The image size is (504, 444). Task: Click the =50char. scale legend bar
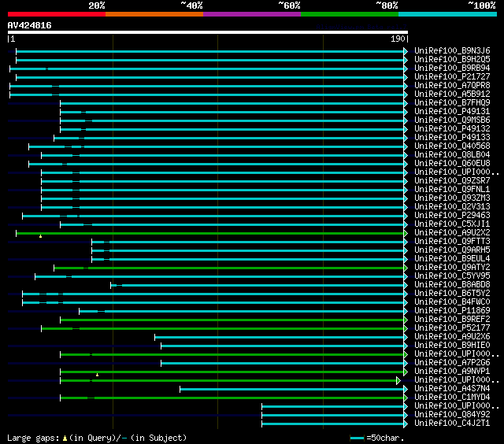357,438
